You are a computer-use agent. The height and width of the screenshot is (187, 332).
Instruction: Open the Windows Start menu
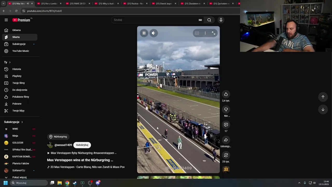(5, 183)
